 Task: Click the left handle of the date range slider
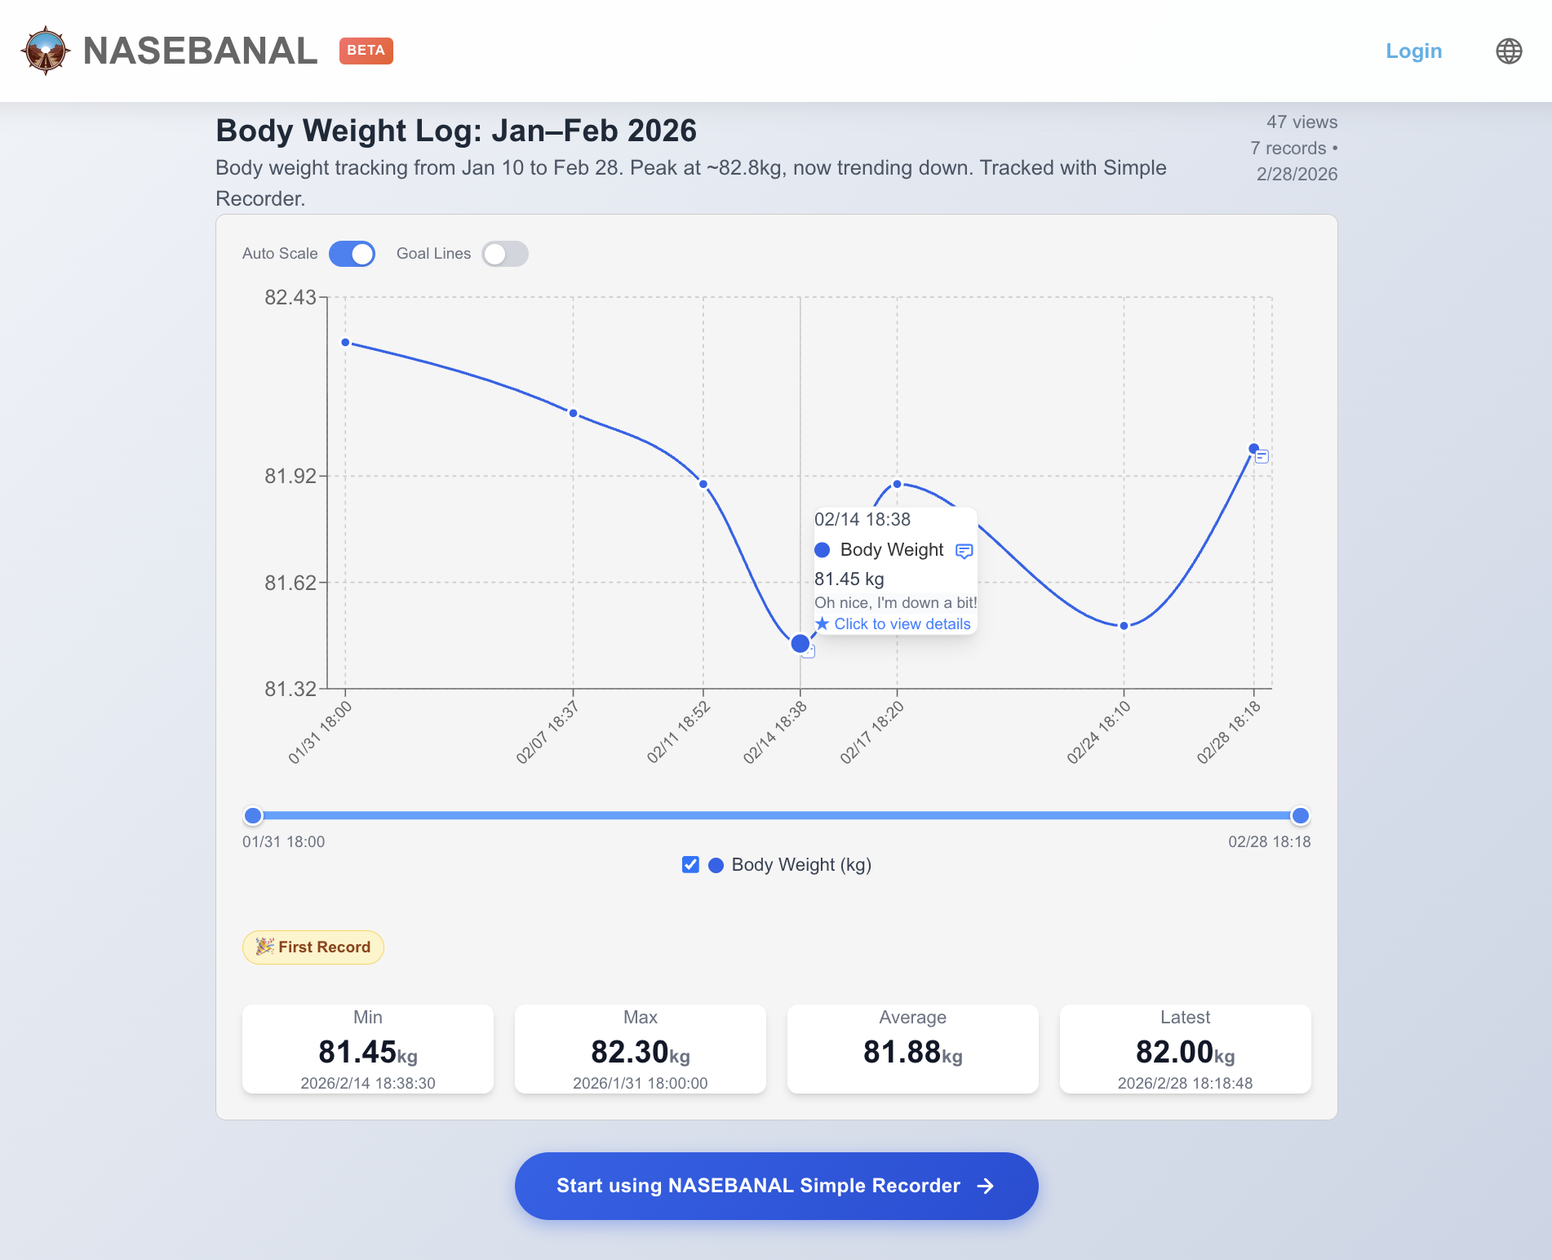coord(253,815)
